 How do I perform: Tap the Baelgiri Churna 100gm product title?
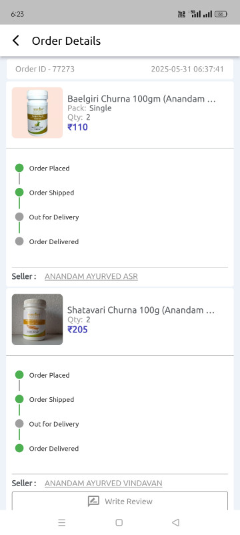[141, 99]
